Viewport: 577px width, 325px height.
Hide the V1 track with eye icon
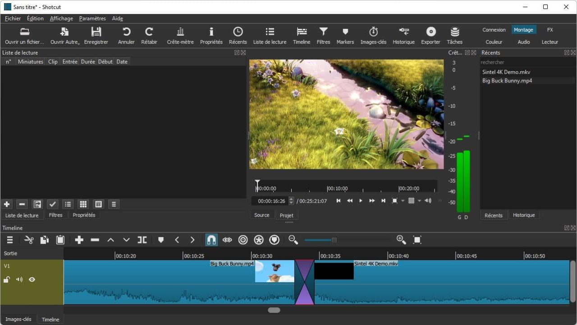click(32, 280)
